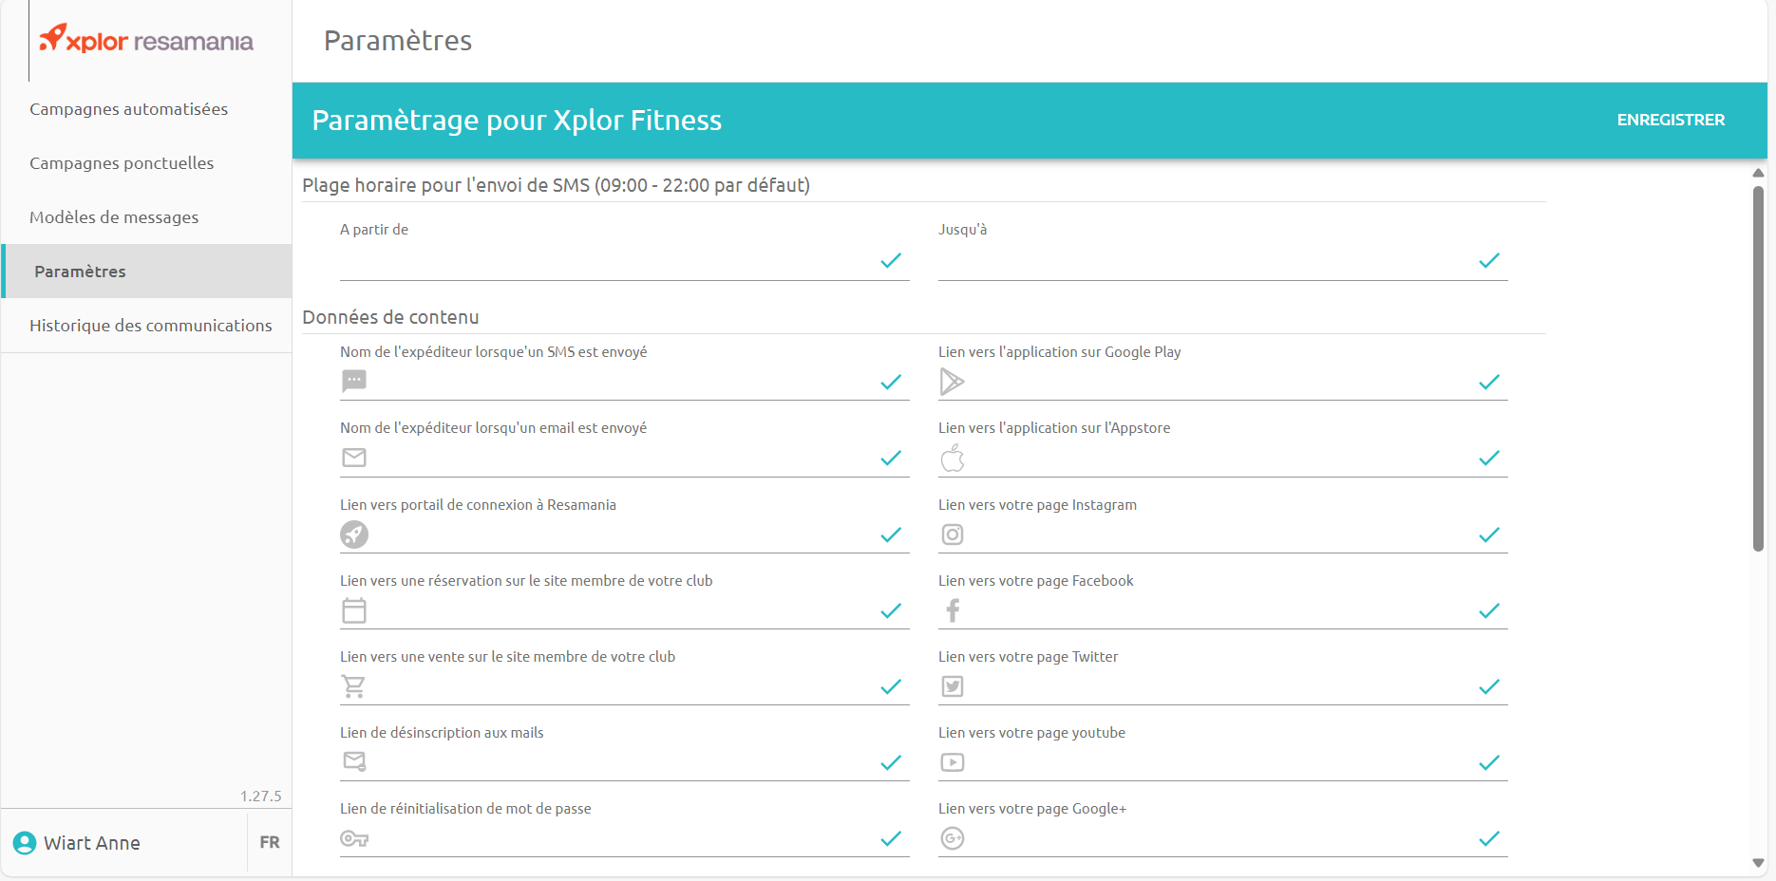Click checkmark for Appstore link field
Screen dimensions: 1776x881
coord(1489,459)
